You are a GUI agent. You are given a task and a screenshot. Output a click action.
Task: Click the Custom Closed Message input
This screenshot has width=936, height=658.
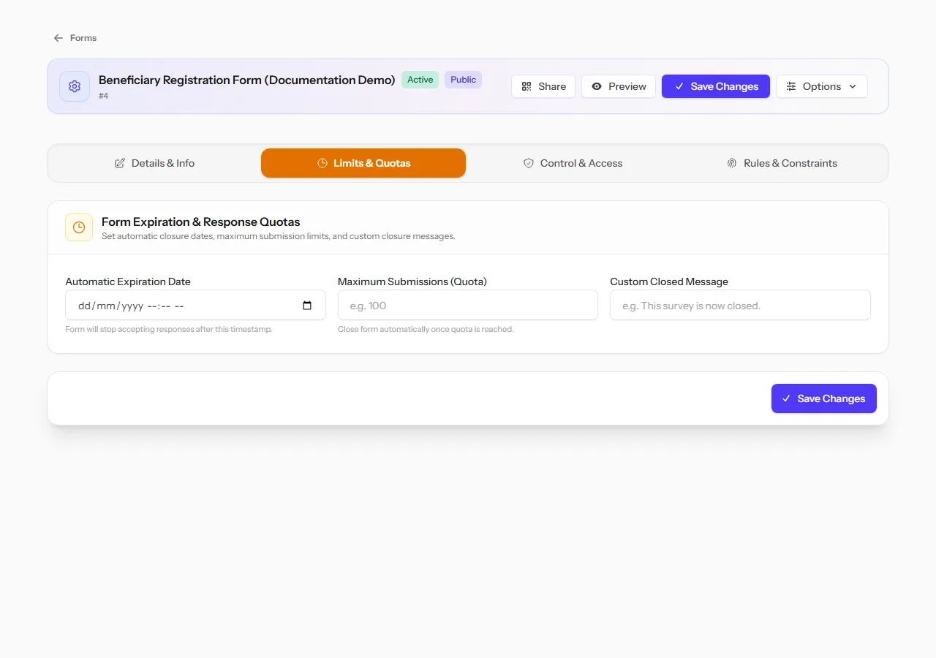pyautogui.click(x=740, y=306)
